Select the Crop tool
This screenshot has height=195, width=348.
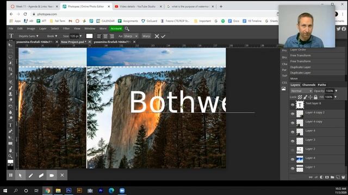[10, 69]
